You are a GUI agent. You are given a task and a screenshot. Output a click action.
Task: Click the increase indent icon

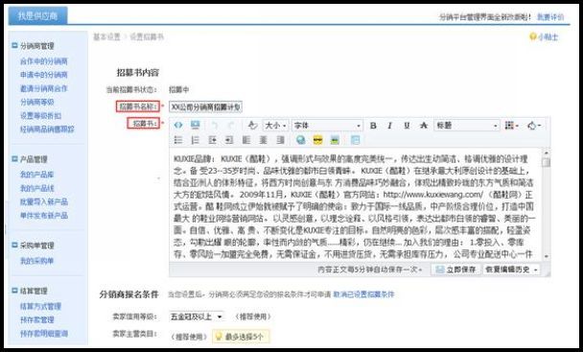click(x=229, y=140)
